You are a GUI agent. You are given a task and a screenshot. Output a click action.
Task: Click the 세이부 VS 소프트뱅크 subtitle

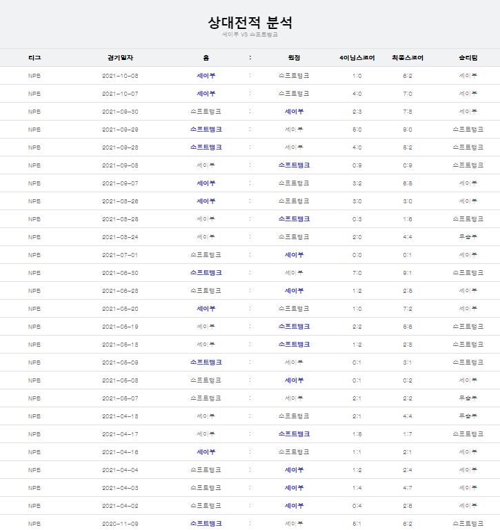pos(250,34)
